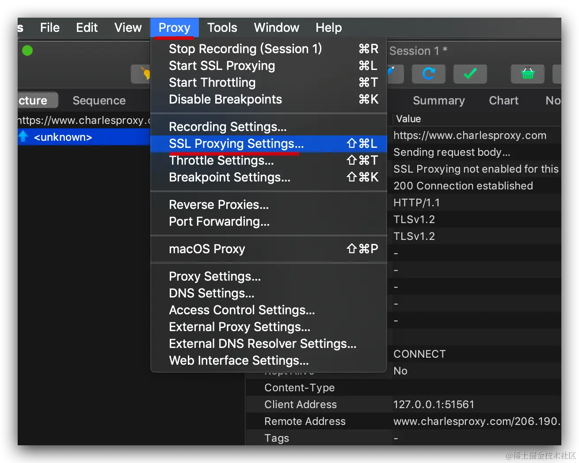Select Start SSL Proxying
This screenshot has width=579, height=463.
269,66
